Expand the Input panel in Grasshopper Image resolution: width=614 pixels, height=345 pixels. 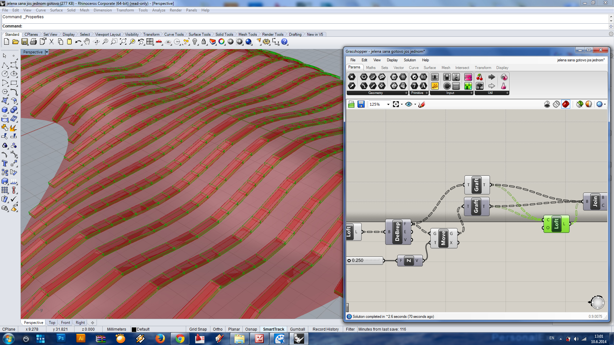(x=471, y=93)
